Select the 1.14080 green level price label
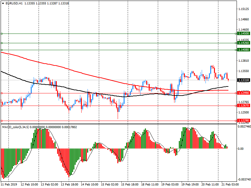Viewport: 251px width, 188px height. click(243, 50)
